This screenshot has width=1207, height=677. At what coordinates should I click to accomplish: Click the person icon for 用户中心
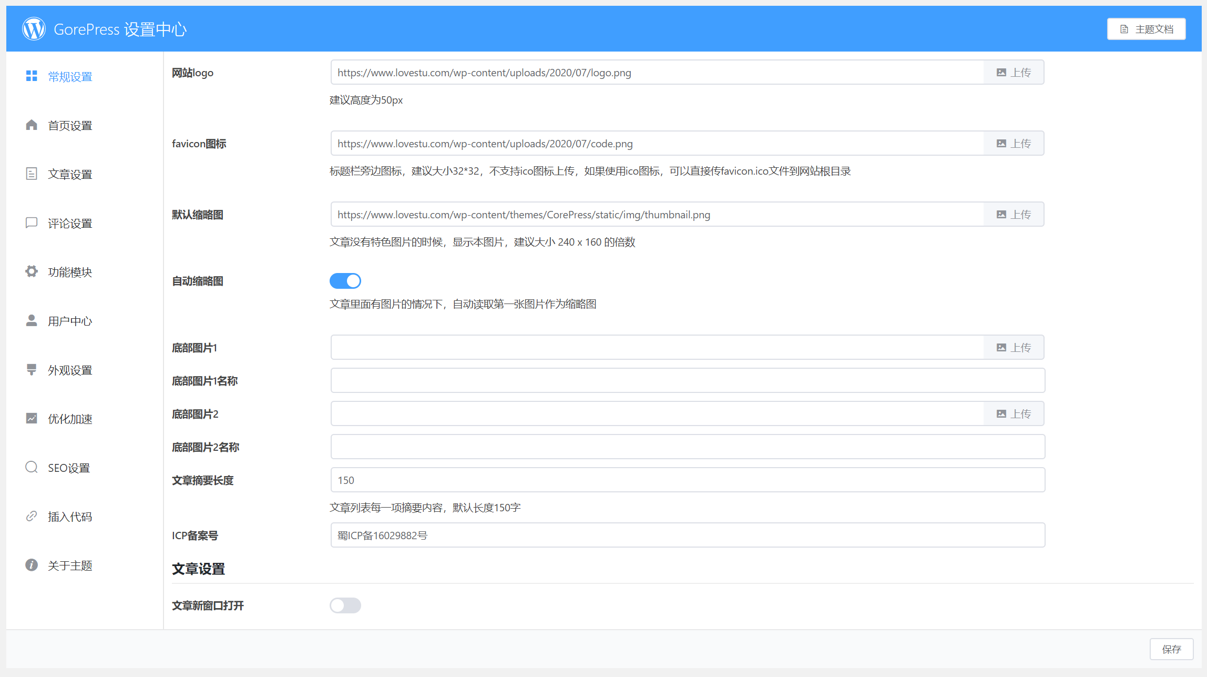pyautogui.click(x=32, y=320)
